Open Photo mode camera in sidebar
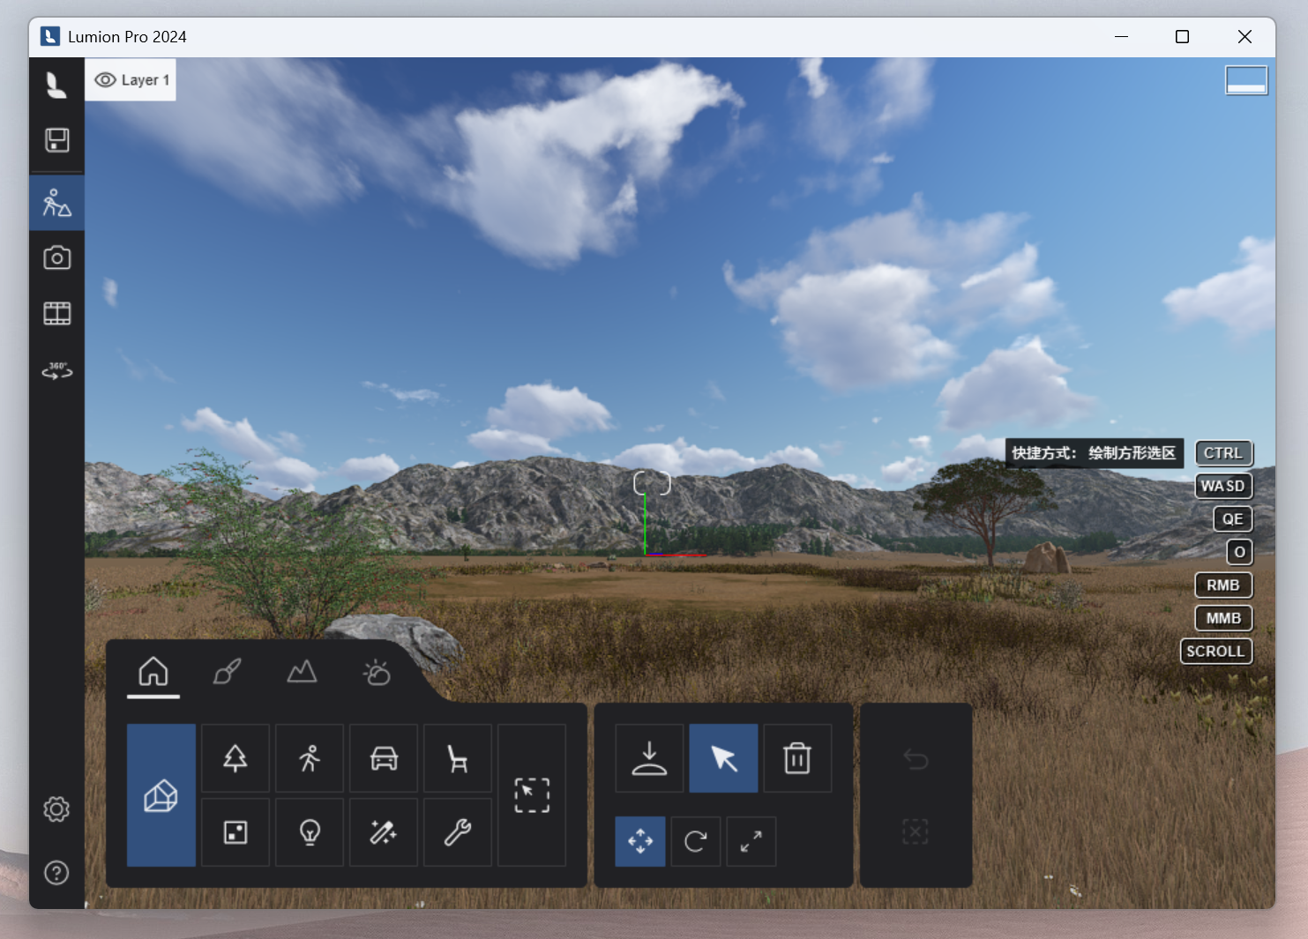 (x=57, y=258)
